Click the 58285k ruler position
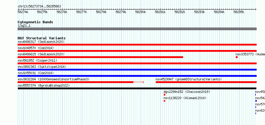 tap(239, 12)
